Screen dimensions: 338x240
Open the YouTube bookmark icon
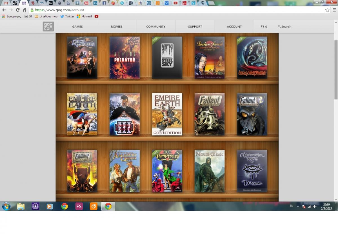click(97, 16)
